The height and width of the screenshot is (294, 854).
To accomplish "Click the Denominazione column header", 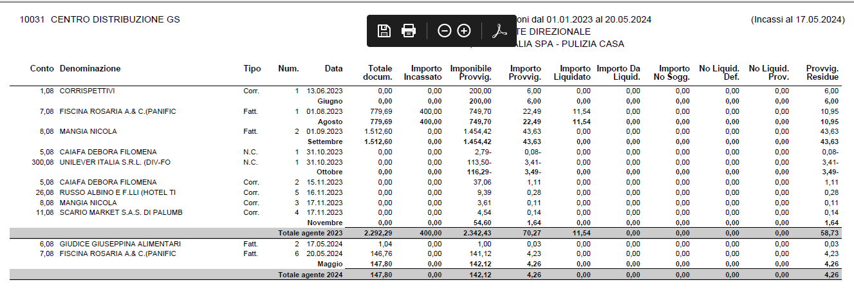I will point(90,69).
